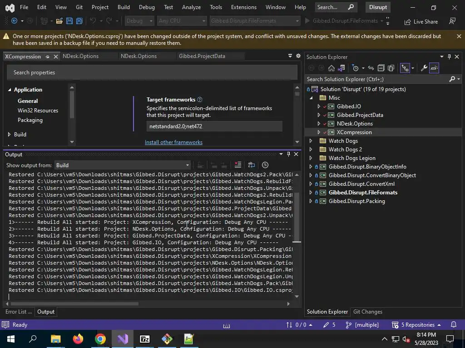
Task: Click the Search properties field
Action: tap(152, 72)
